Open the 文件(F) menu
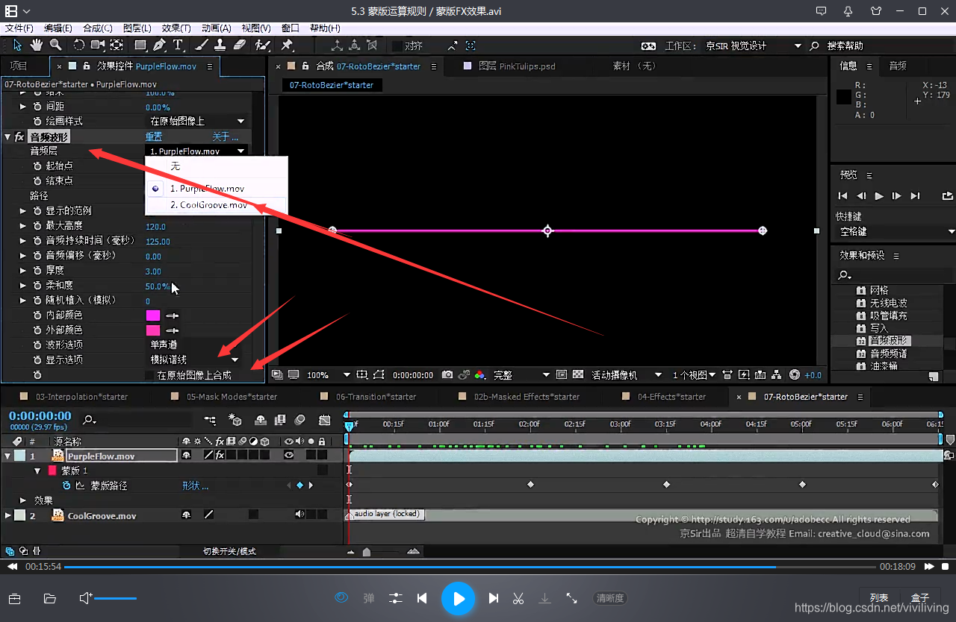 point(19,28)
